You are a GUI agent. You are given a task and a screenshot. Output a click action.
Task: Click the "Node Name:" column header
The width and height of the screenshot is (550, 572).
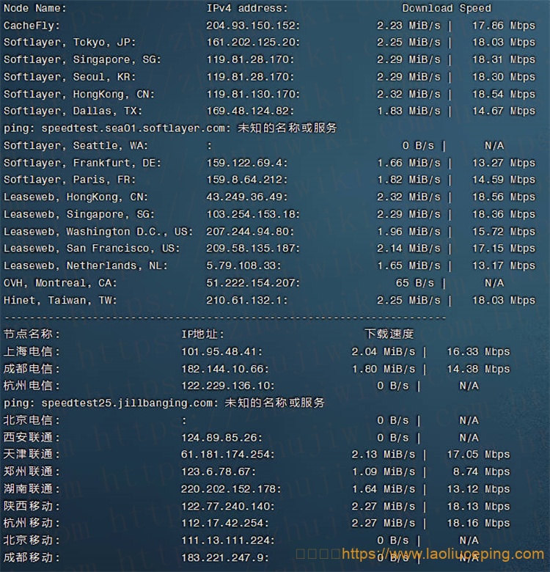coord(35,8)
